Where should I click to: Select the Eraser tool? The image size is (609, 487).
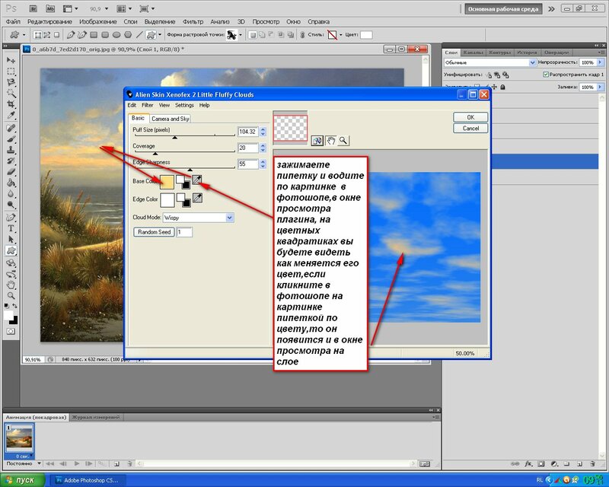(x=11, y=172)
